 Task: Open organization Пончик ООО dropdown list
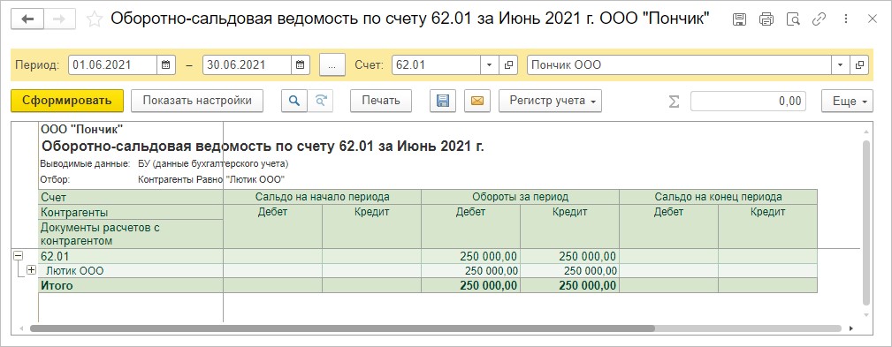point(840,64)
